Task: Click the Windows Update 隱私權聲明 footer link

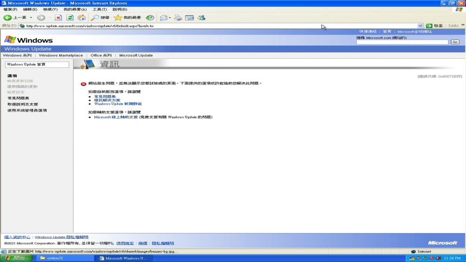Action: [62, 237]
